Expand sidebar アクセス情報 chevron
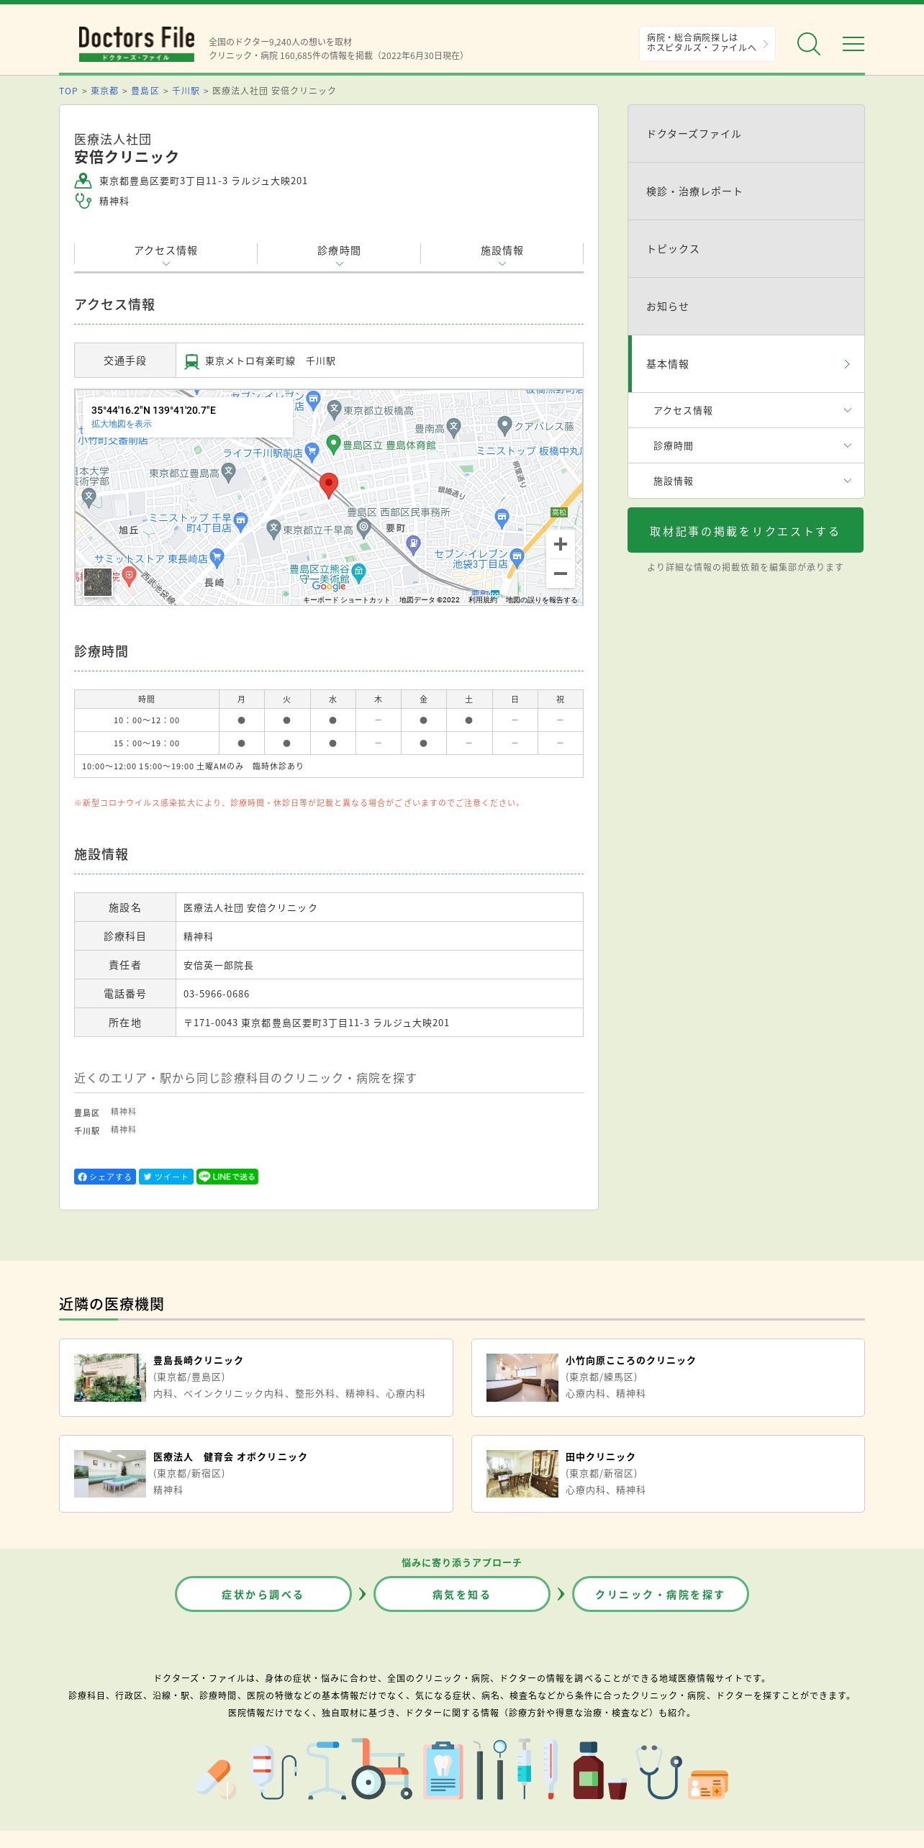The width and height of the screenshot is (924, 1848). [x=848, y=410]
